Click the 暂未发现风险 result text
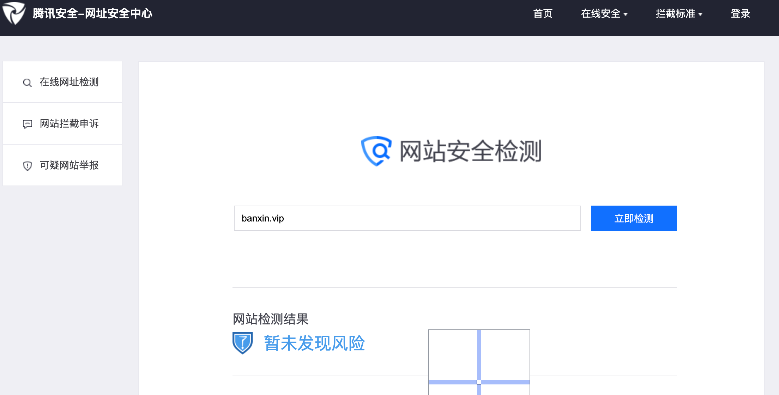The width and height of the screenshot is (779, 395). pyautogui.click(x=314, y=343)
